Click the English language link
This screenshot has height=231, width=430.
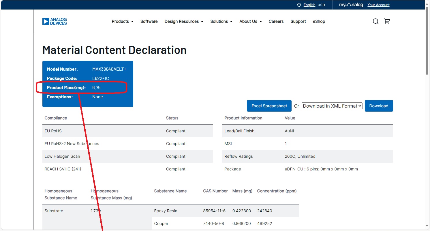(309, 5)
